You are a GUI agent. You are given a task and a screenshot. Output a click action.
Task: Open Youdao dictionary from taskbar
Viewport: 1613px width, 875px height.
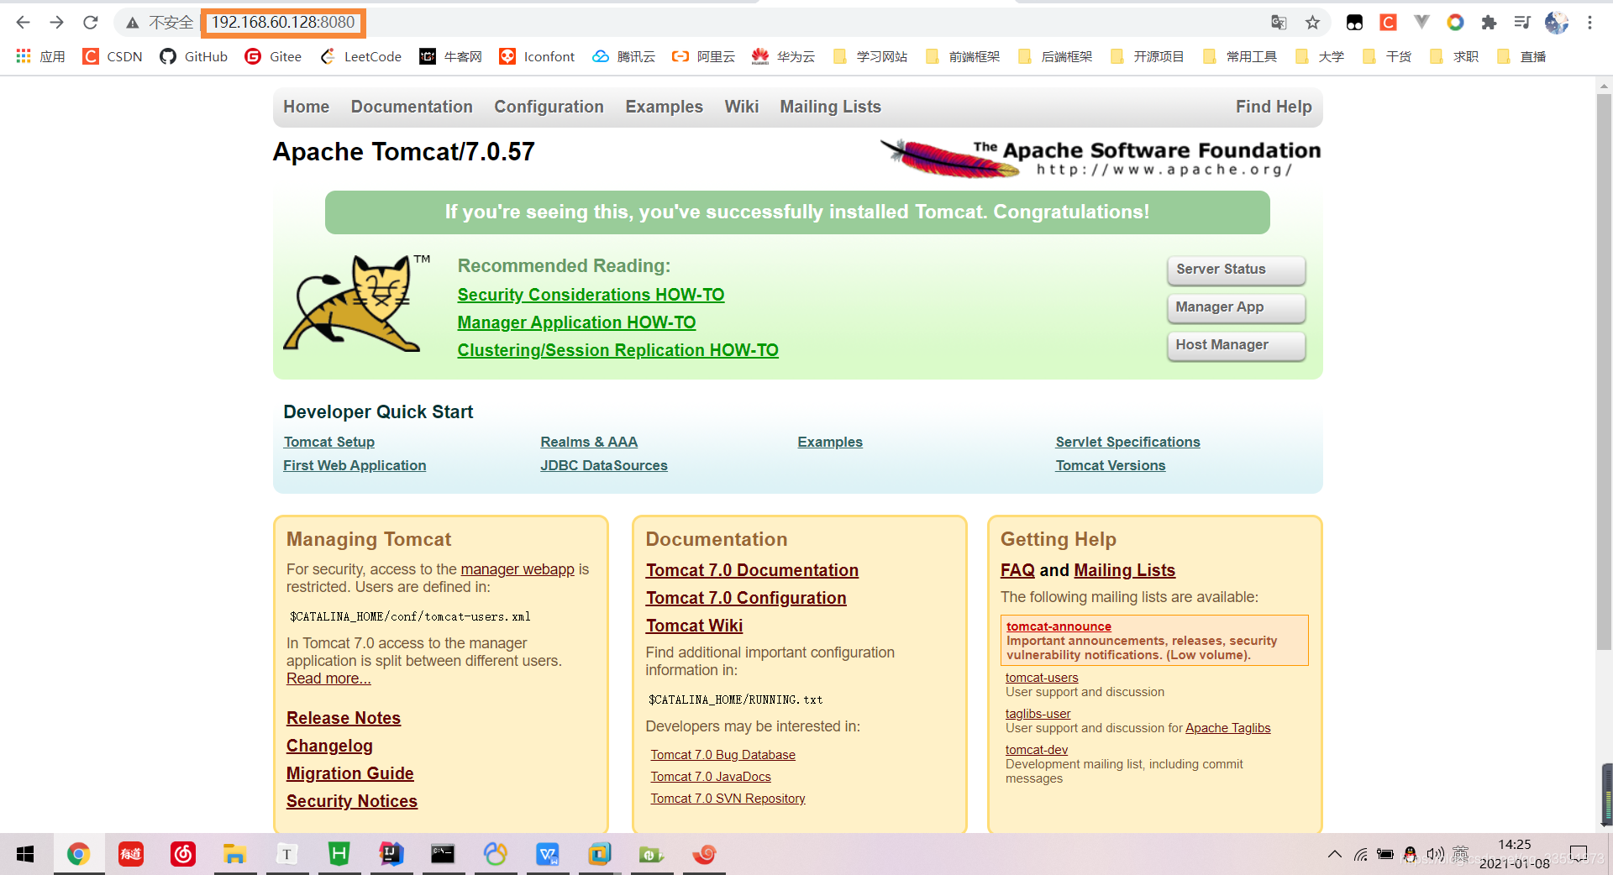coord(131,854)
